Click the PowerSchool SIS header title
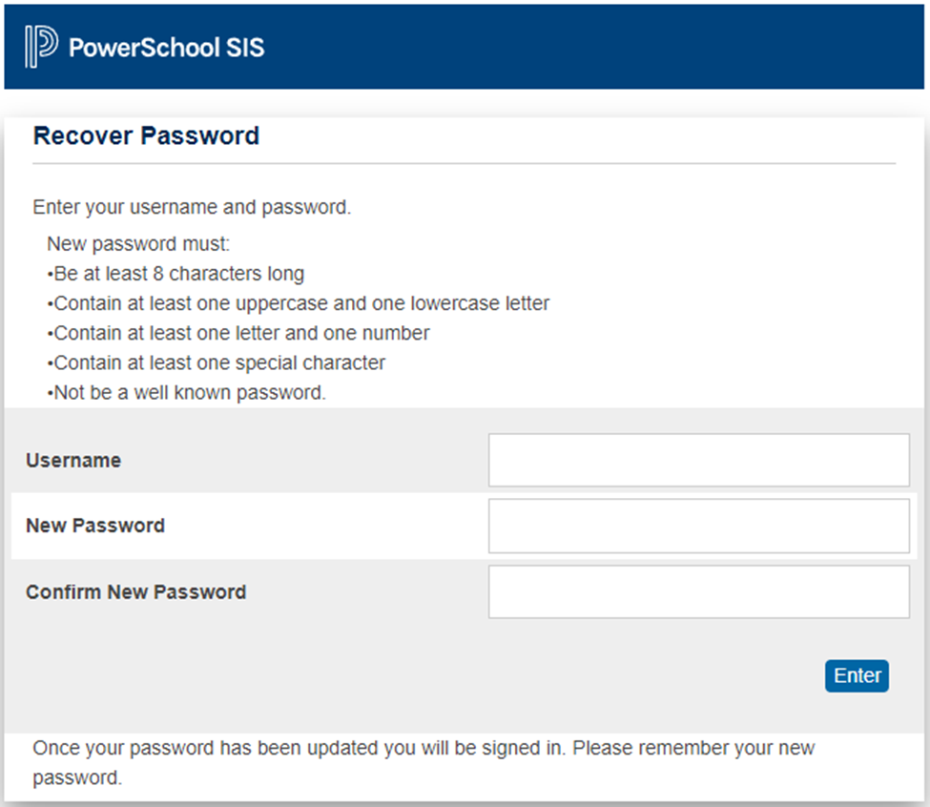930x807 pixels. (166, 47)
